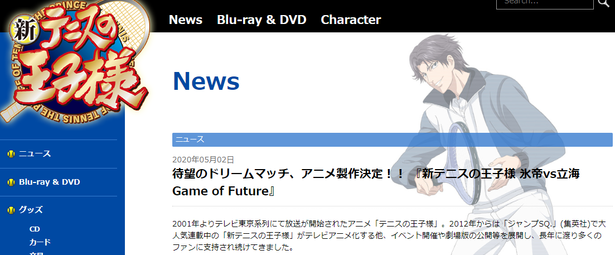The width and height of the screenshot is (615, 255).
Task: Click tennis ball icon beside グッズ
Action: point(11,210)
